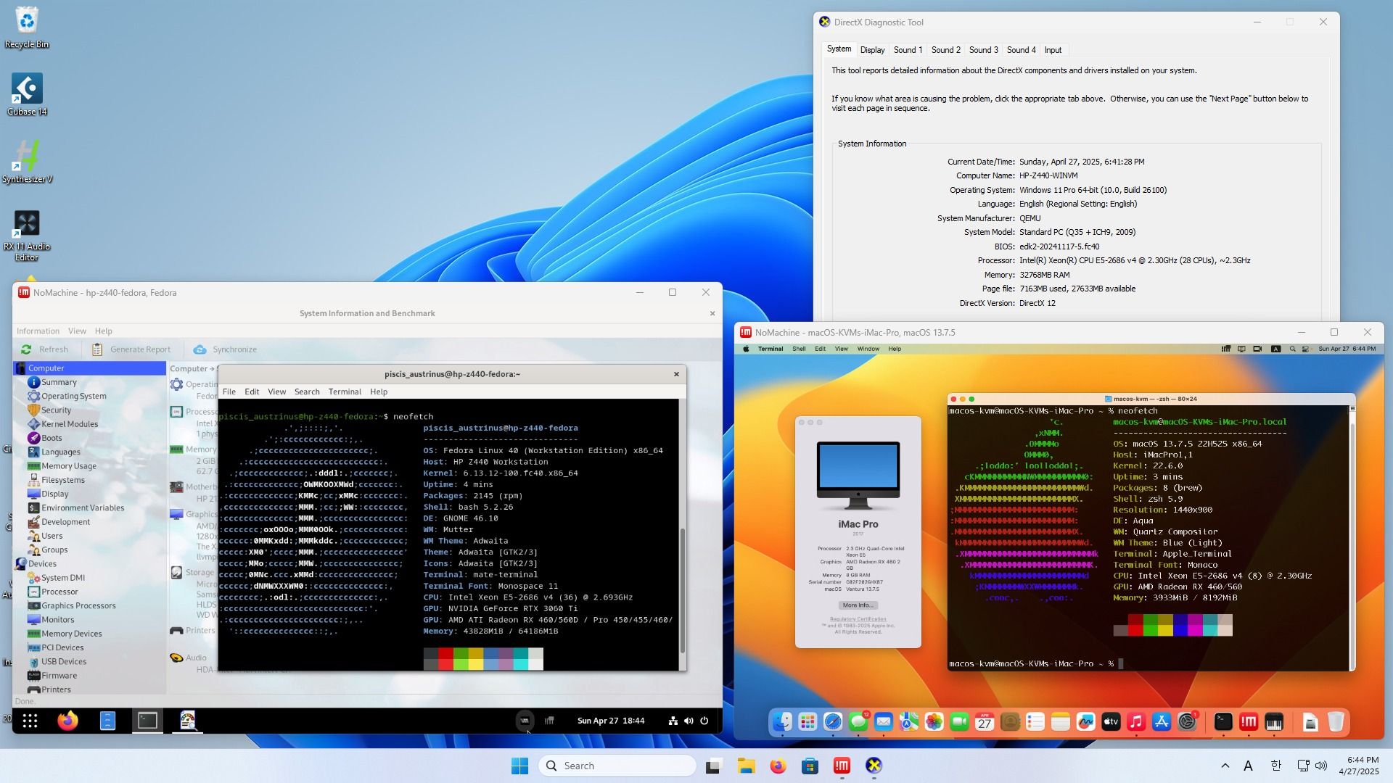The width and height of the screenshot is (1393, 783).
Task: Click Windows taskbar Search field
Action: 617,766
